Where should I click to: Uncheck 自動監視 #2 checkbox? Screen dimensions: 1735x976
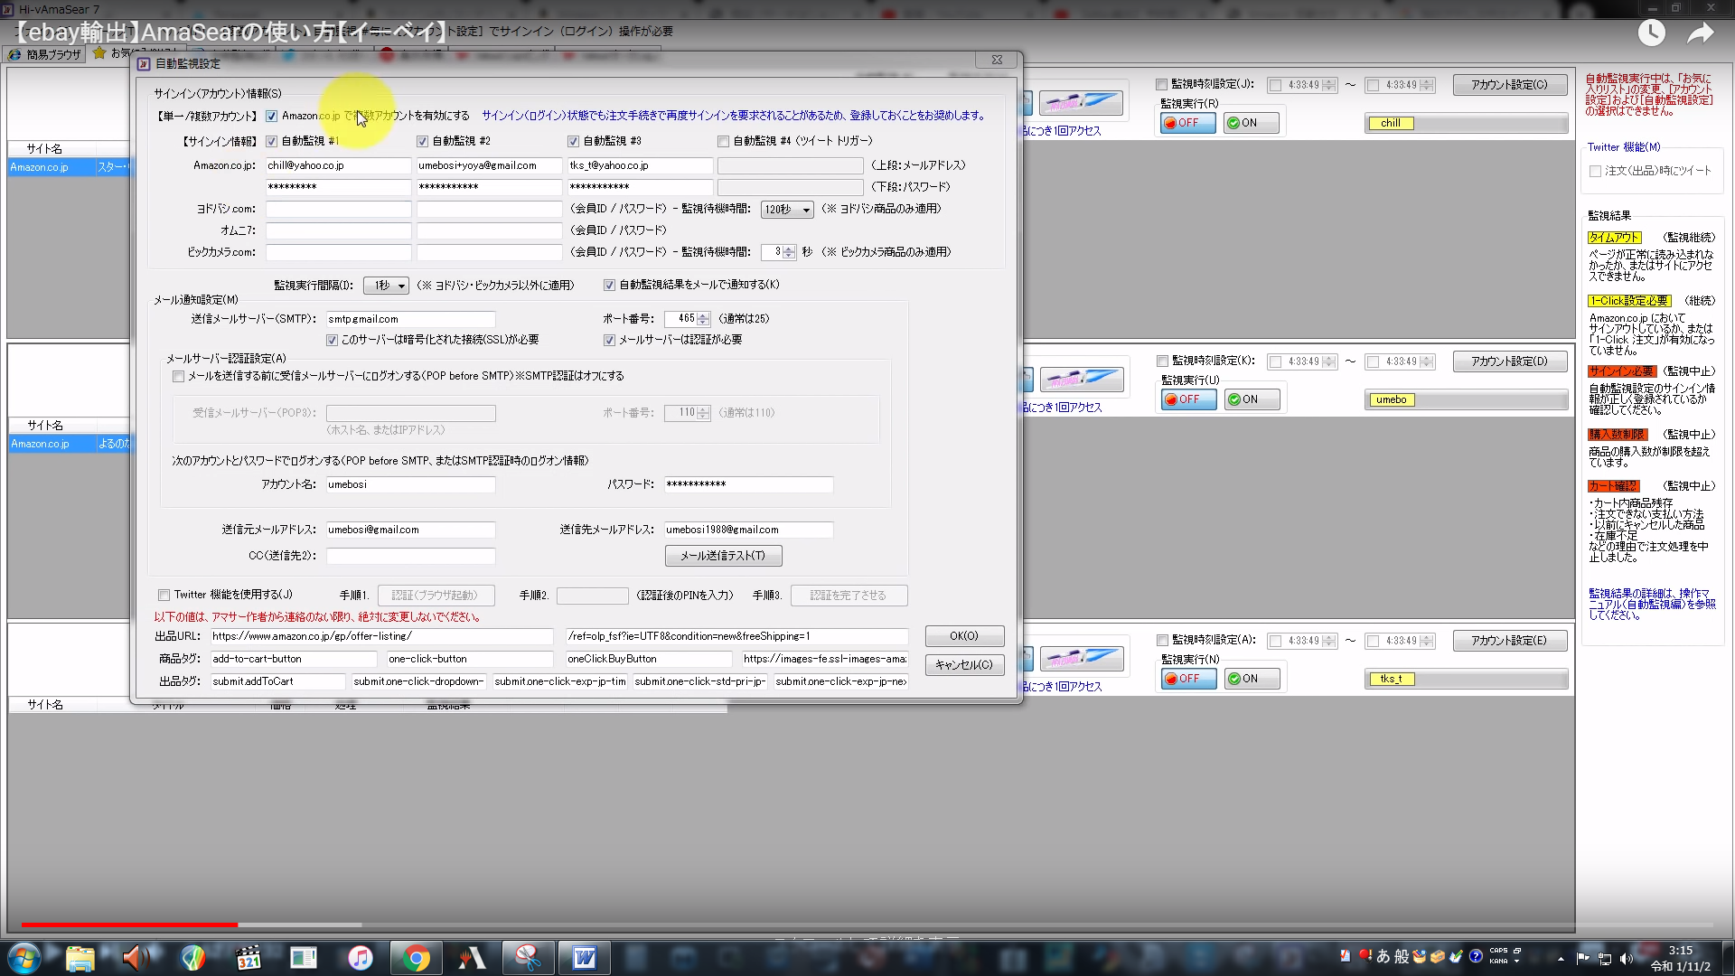coord(422,141)
